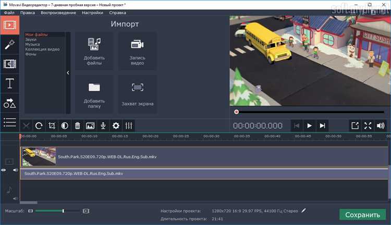Click the Split scissors tool

26,126
